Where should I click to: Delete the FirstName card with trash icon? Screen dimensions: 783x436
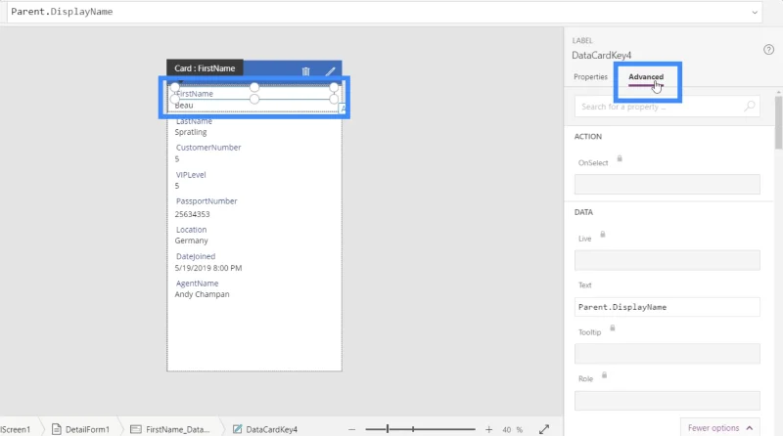click(305, 71)
